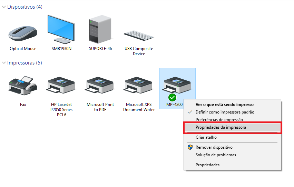Open Preferências de impressão
The width and height of the screenshot is (294, 187).
219,119
